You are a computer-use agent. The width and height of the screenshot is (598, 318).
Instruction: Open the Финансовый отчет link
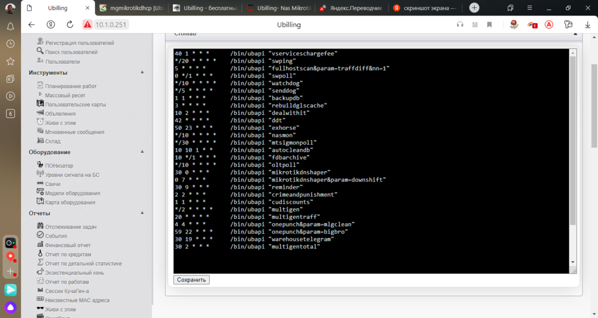[x=68, y=245]
